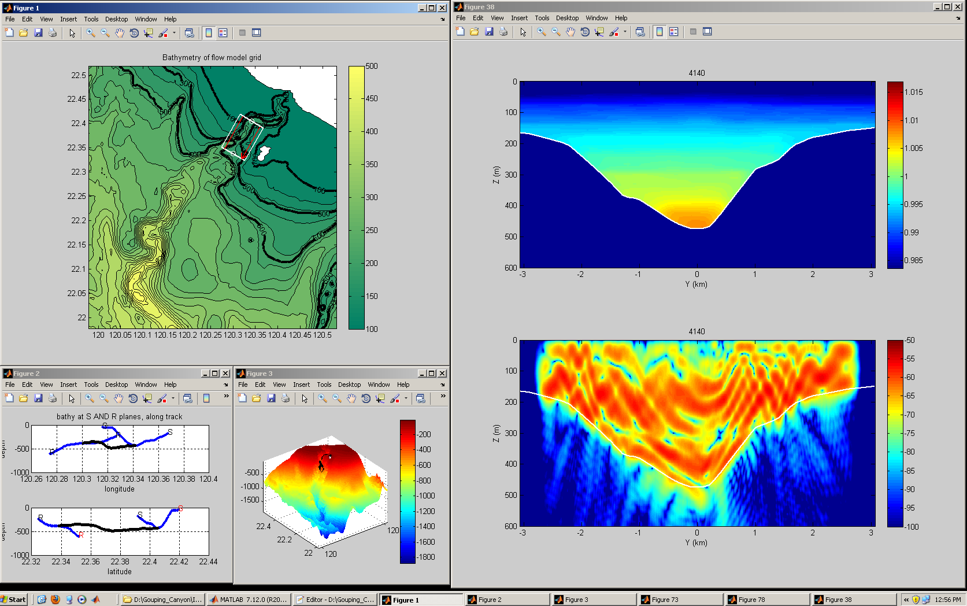Print icon in Figure 2 toolbar
The width and height of the screenshot is (967, 606).
53,398
